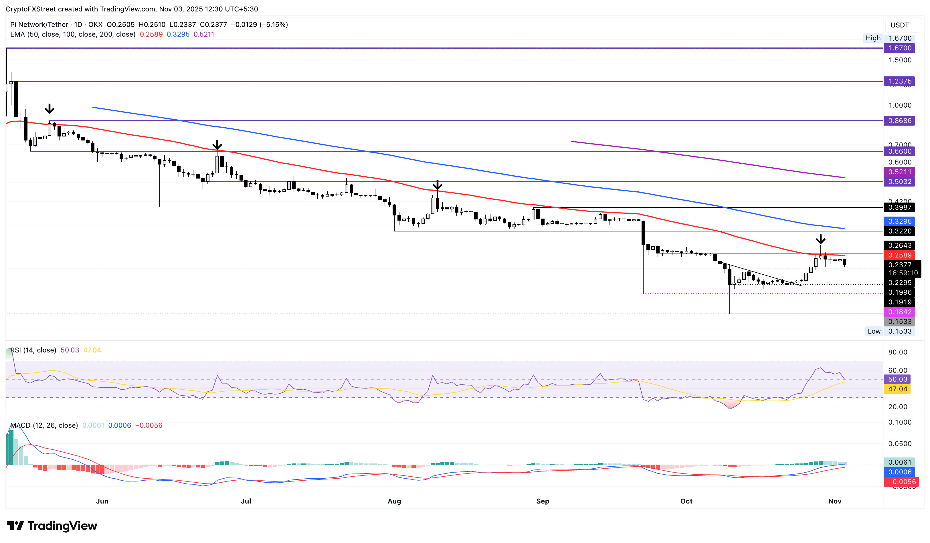Click the purple 1.6700 price label

click(x=899, y=48)
